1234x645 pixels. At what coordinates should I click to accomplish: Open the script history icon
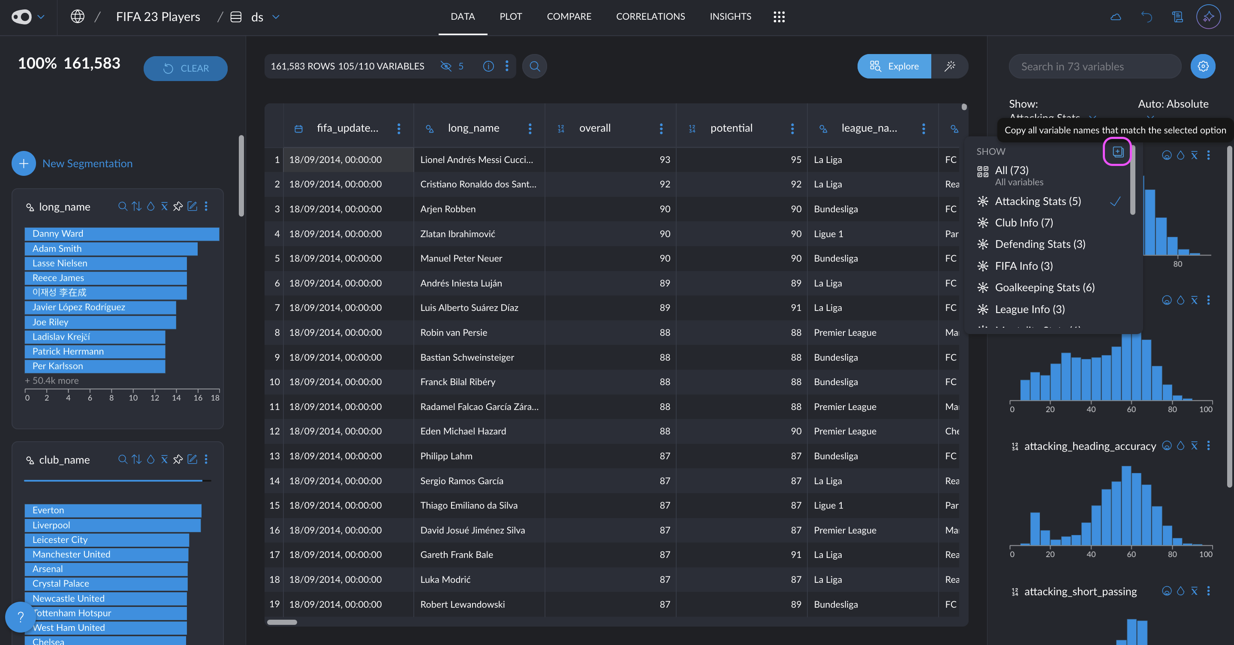1177,17
